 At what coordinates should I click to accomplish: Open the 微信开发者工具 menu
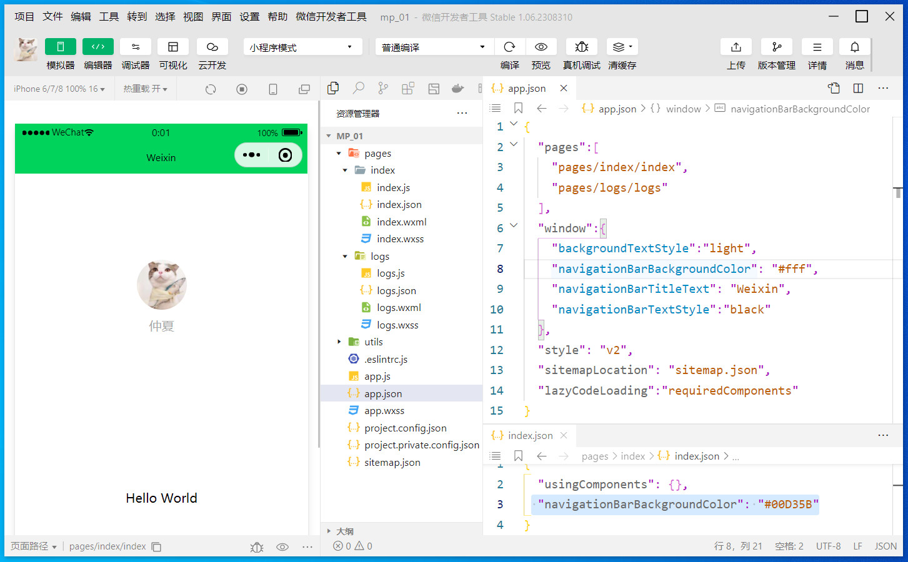click(x=331, y=17)
